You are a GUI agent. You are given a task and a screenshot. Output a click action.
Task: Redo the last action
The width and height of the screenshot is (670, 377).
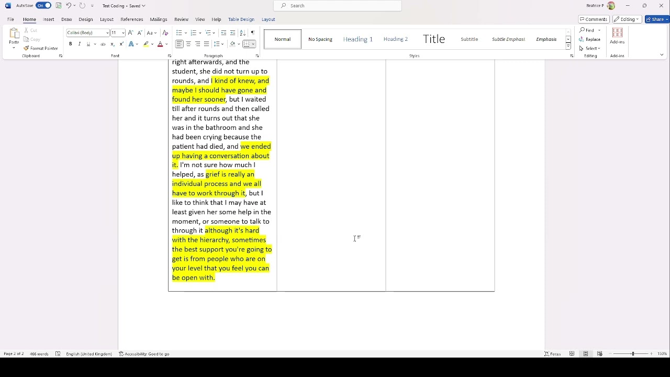[82, 6]
